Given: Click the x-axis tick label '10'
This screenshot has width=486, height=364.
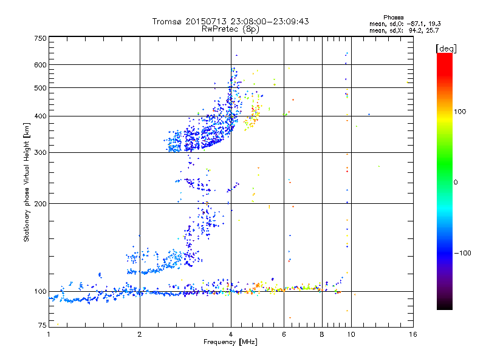Looking at the screenshot, I should pos(351,334).
